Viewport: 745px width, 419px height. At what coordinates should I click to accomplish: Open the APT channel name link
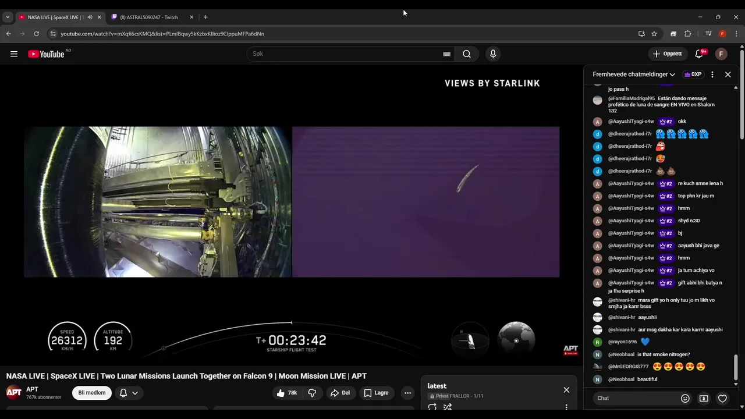pyautogui.click(x=32, y=389)
